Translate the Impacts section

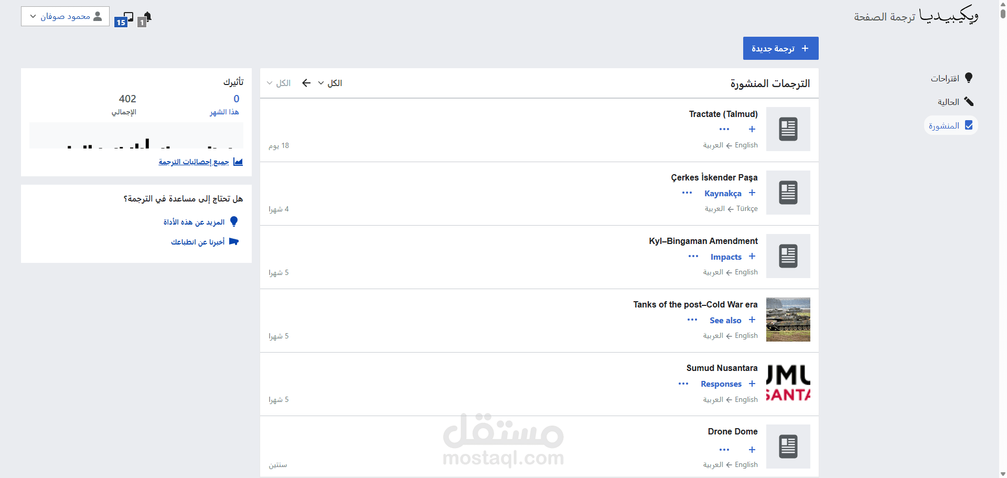pos(726,257)
